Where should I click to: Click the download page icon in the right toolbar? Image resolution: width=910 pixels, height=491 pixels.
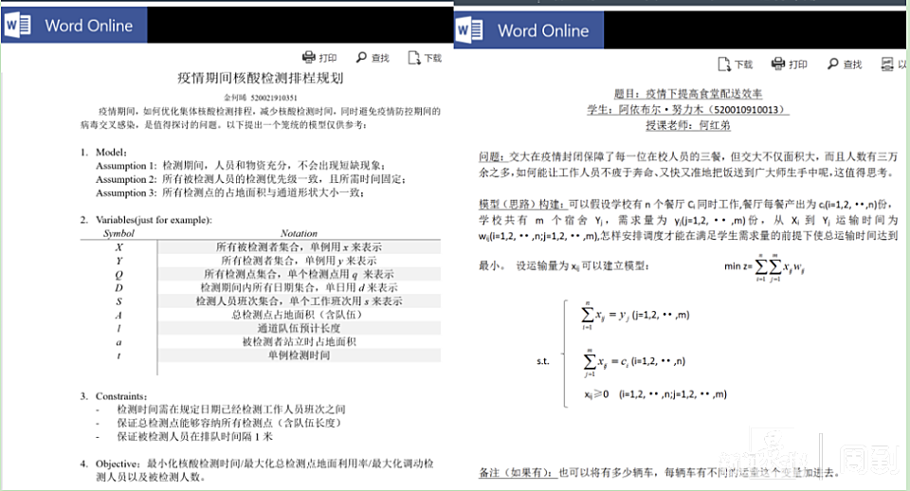tap(724, 64)
